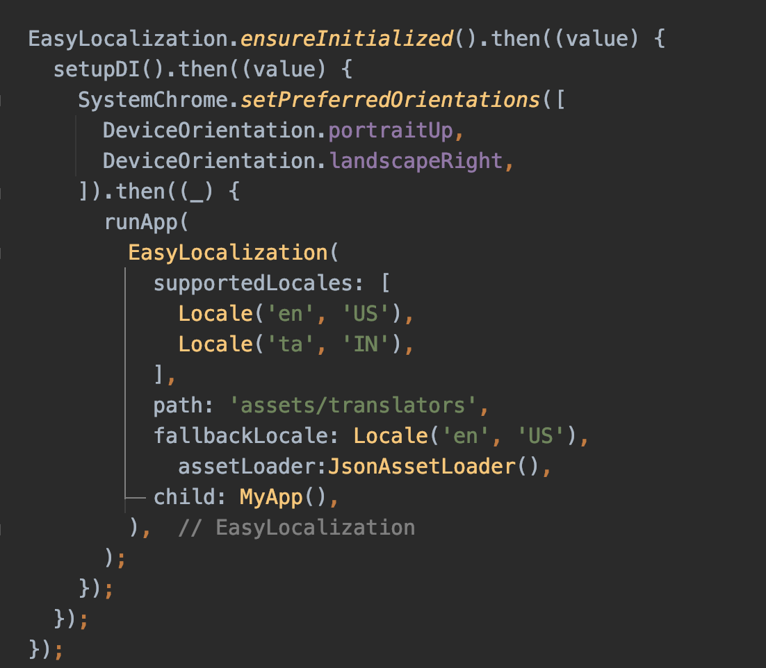Click DeviceOrientation before portraitUp
Screen dimensions: 766x668
tap(209, 131)
